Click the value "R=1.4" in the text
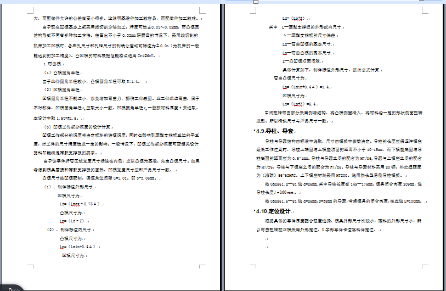This screenshot has width=446, height=291. coord(133,81)
